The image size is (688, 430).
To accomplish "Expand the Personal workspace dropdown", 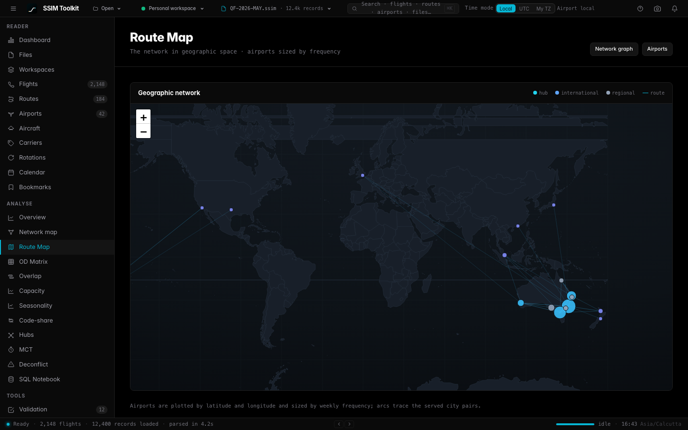I will (x=172, y=9).
